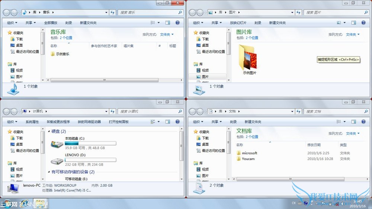Click 刻录 in the Pictures library toolbar
The image size is (372, 209).
(258, 23)
